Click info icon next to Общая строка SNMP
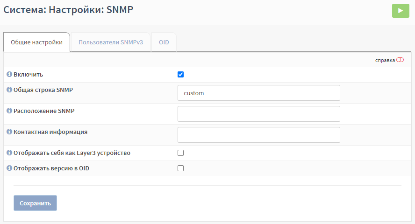 tap(9, 90)
